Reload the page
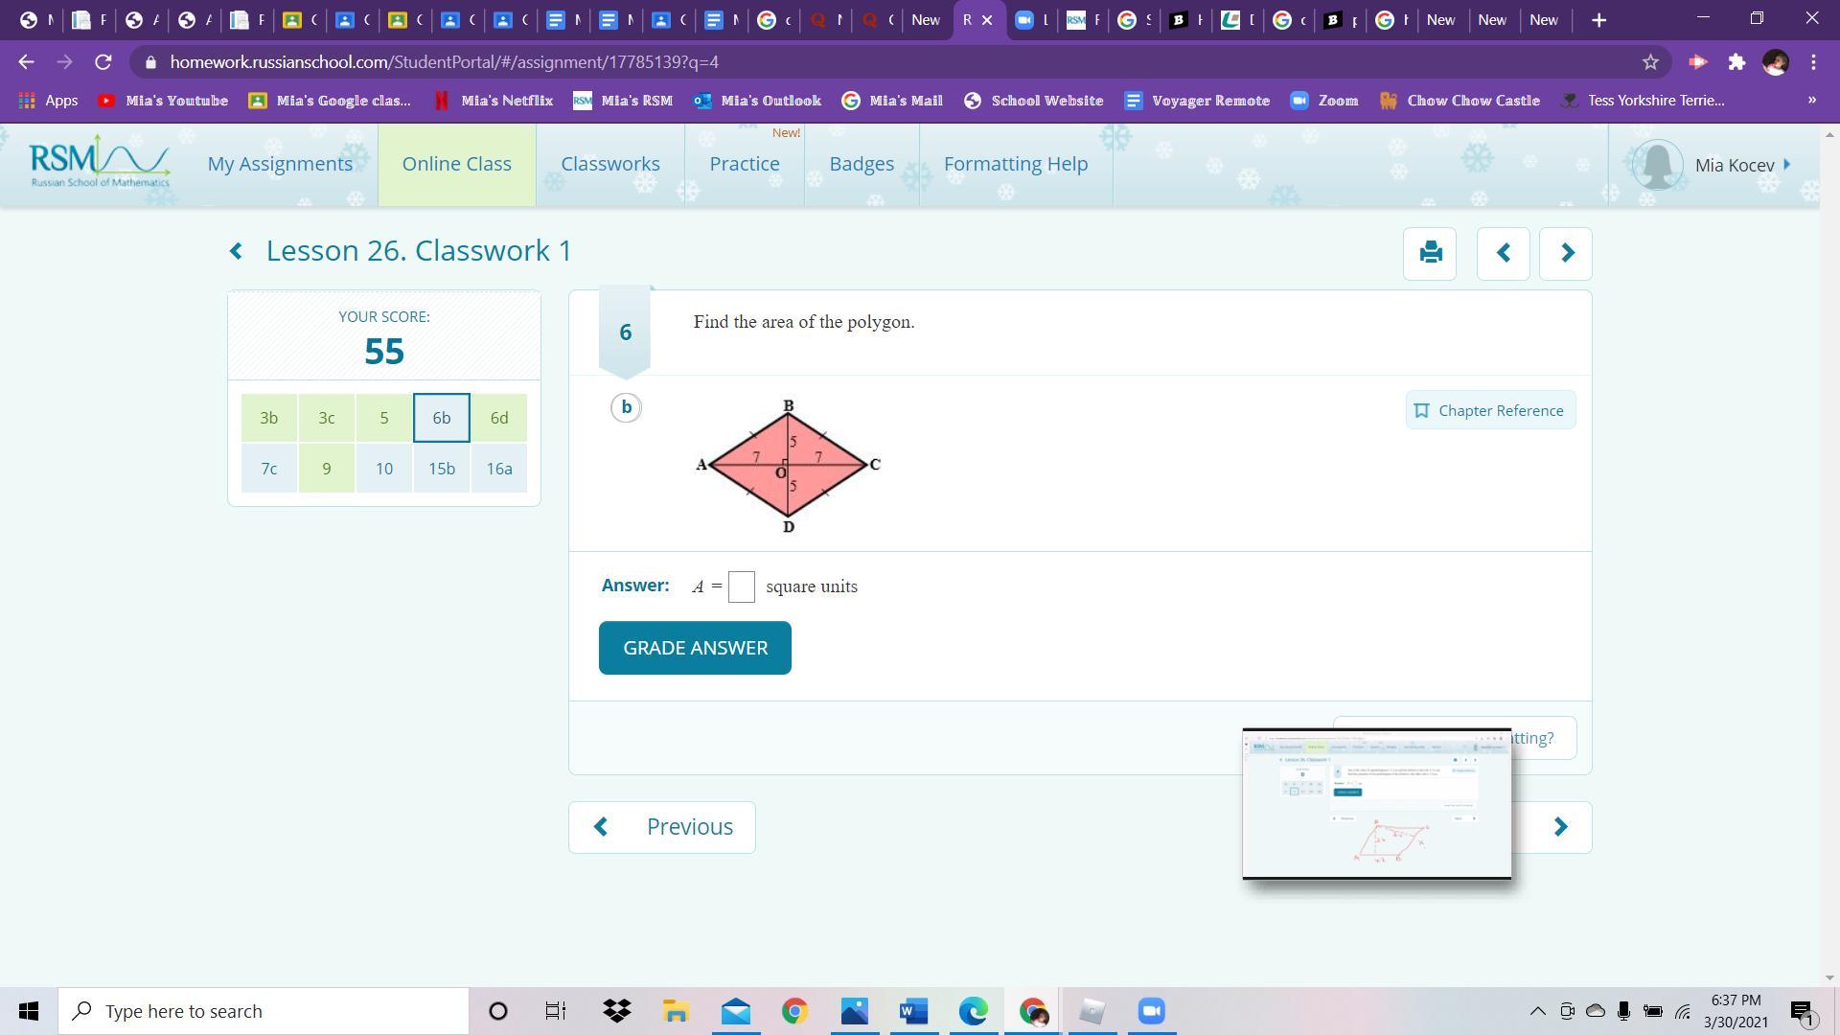 pos(103,62)
